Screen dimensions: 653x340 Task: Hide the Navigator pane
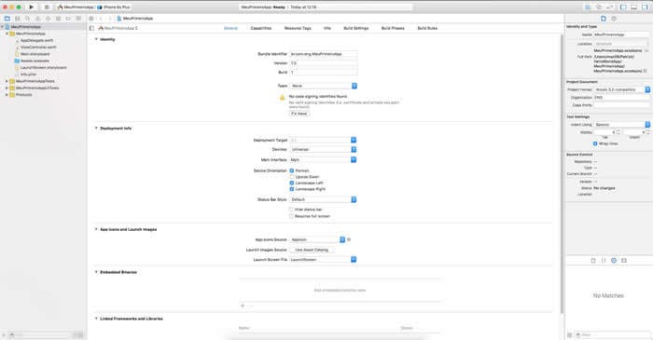[623, 7]
